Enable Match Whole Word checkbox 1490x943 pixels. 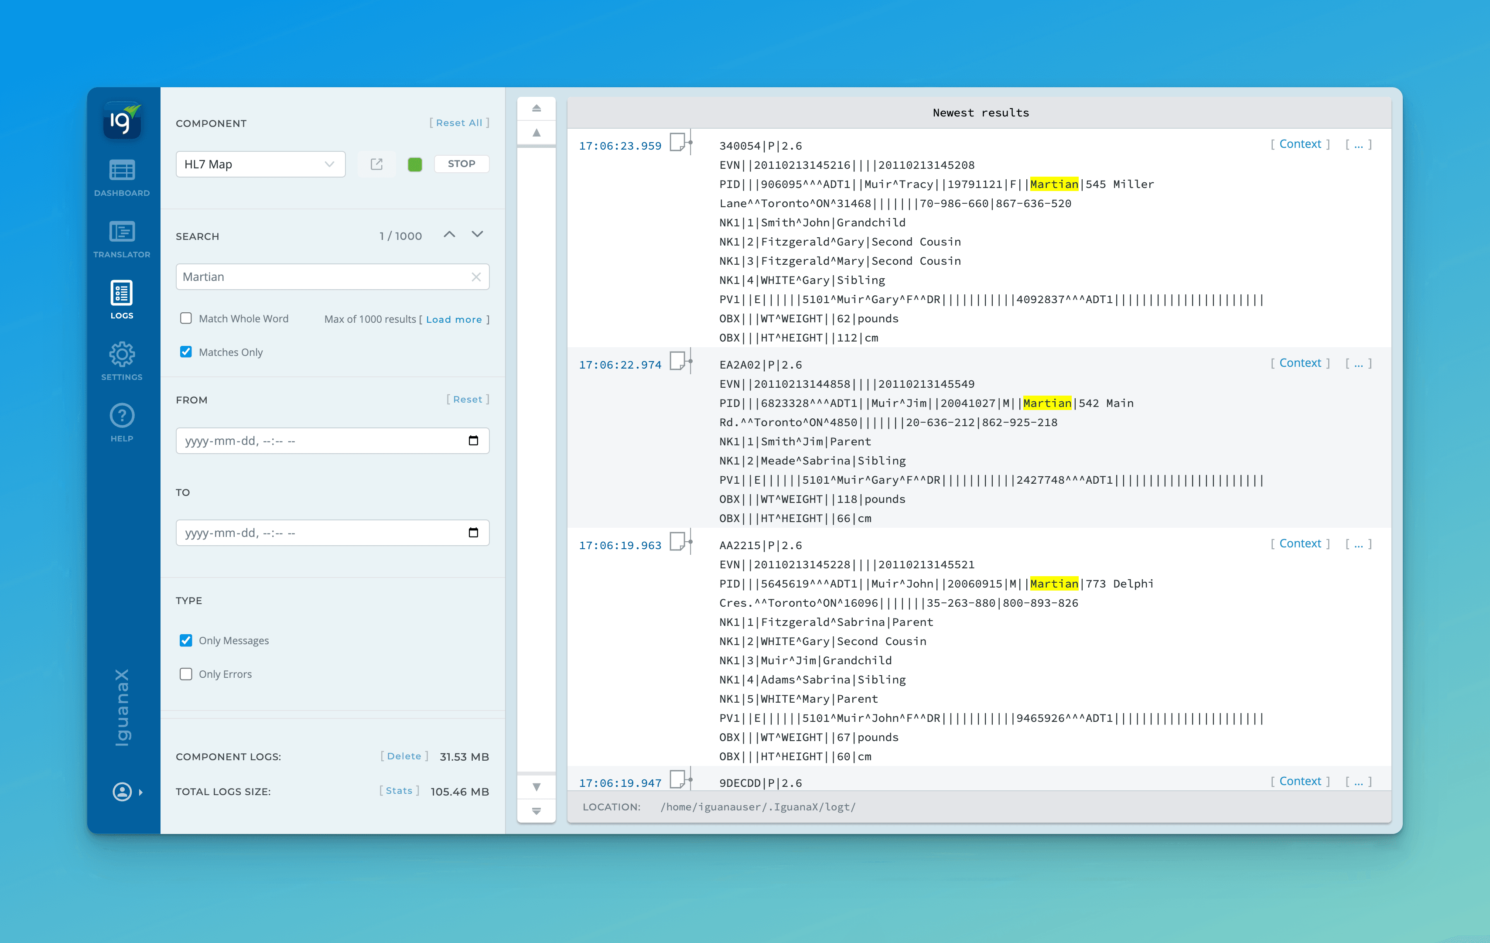[x=186, y=318]
